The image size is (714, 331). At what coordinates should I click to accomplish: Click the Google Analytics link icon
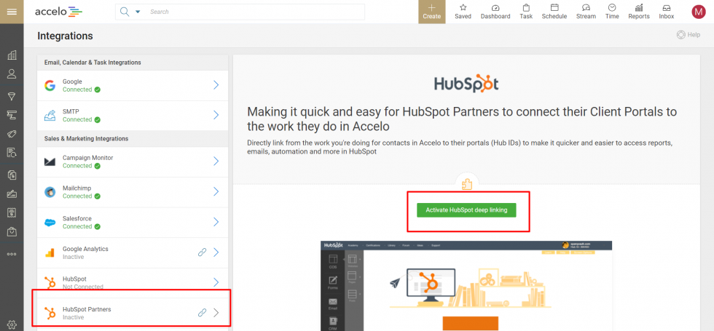203,252
